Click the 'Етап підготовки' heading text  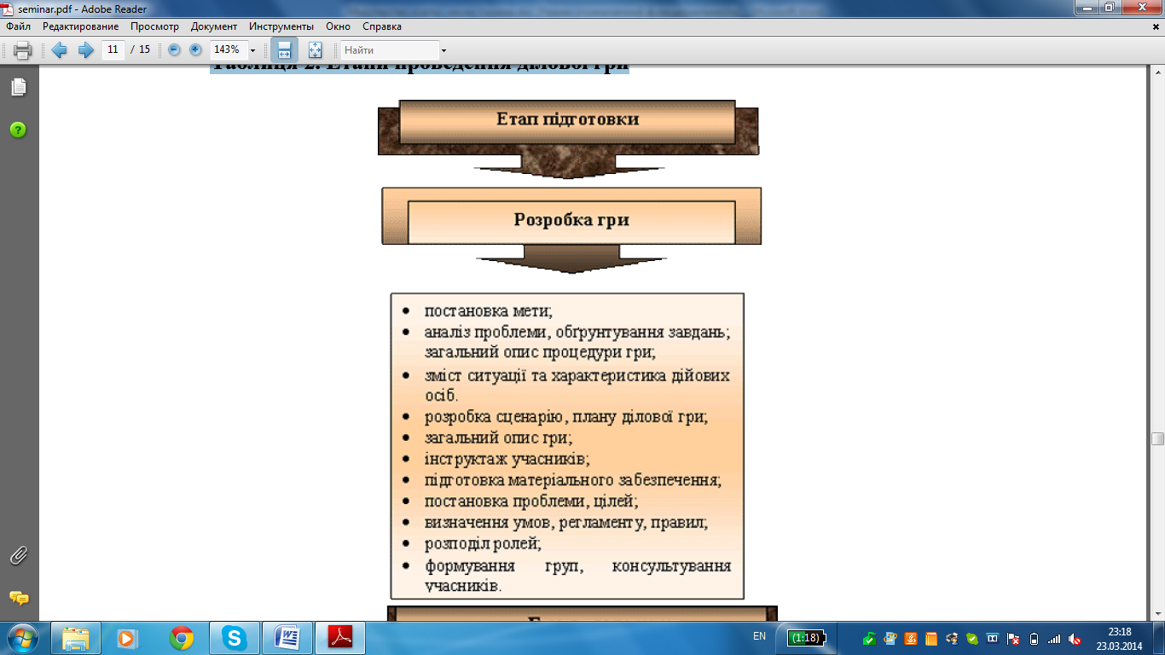[x=567, y=119]
